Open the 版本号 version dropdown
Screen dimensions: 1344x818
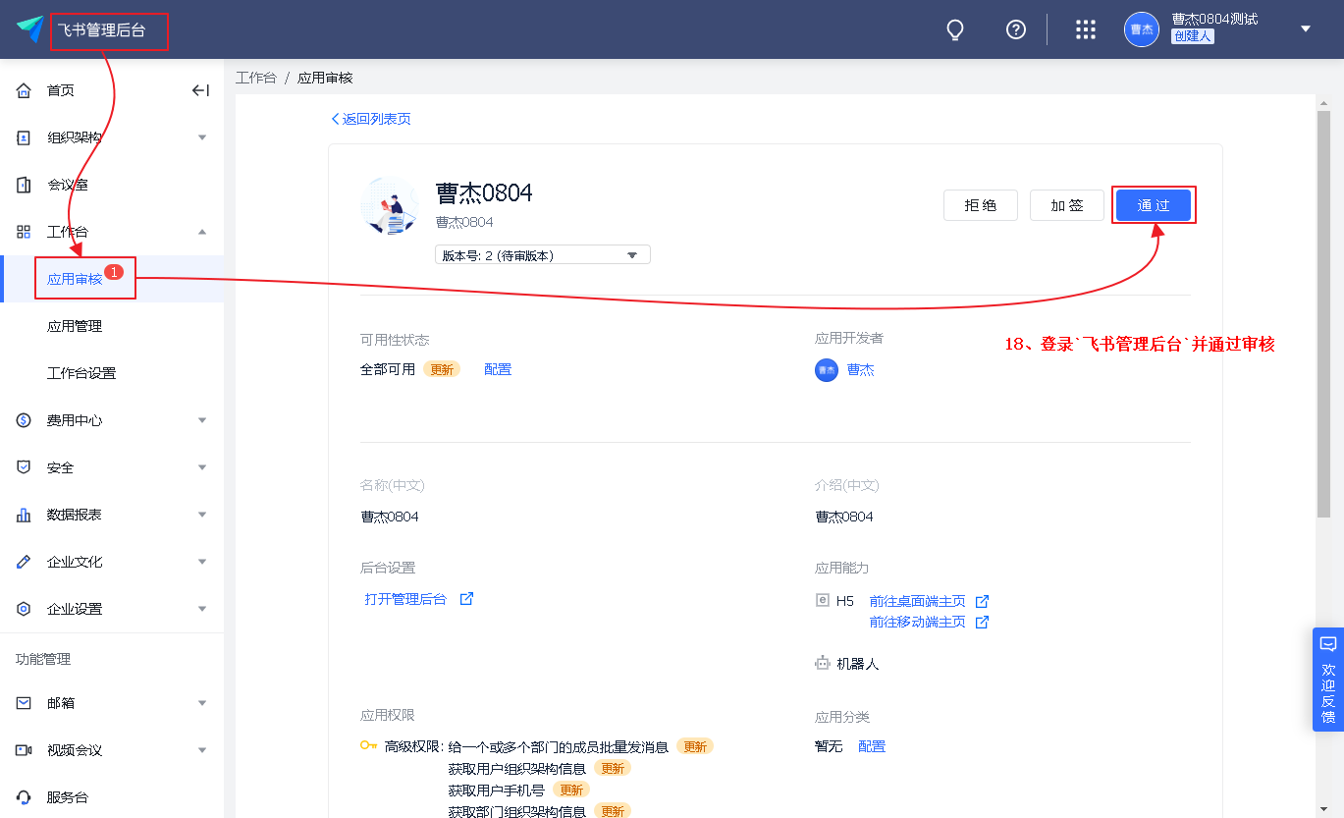coord(542,255)
